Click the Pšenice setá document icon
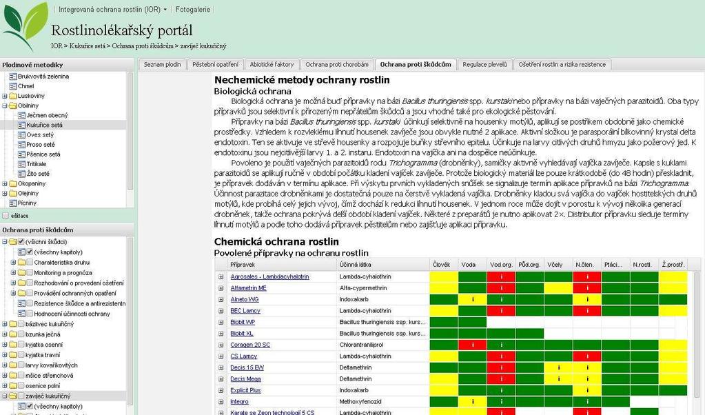This screenshot has height=415, width=705. pos(21,154)
